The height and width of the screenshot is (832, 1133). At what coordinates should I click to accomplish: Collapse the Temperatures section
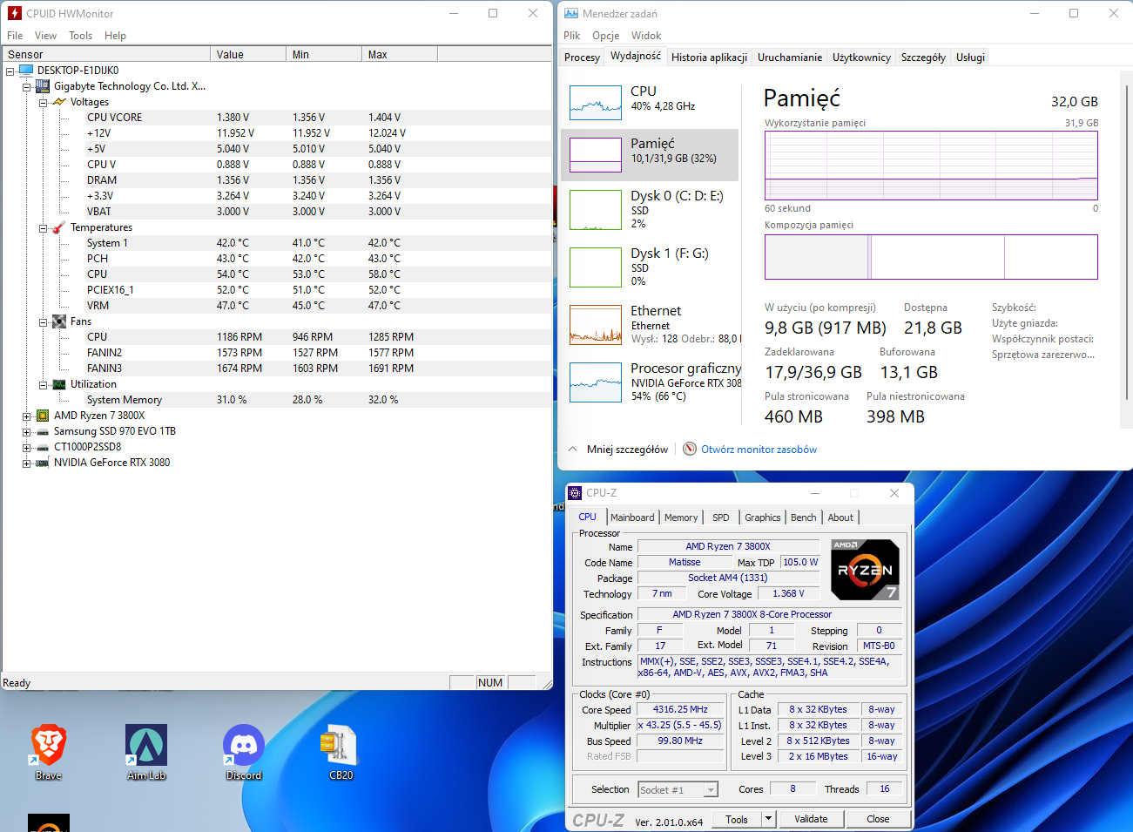43,227
